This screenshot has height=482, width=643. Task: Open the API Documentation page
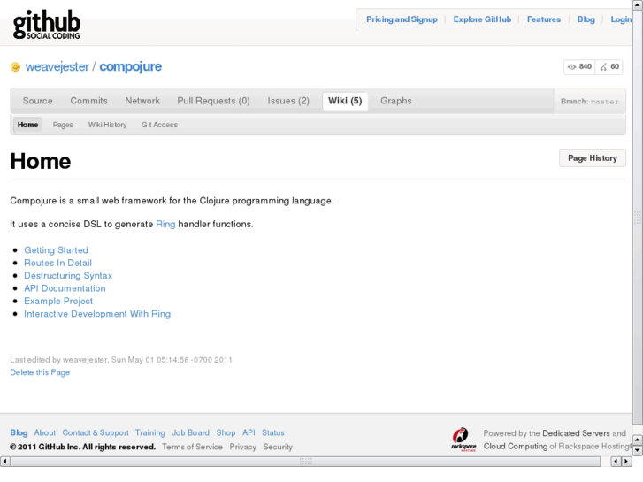pos(65,288)
